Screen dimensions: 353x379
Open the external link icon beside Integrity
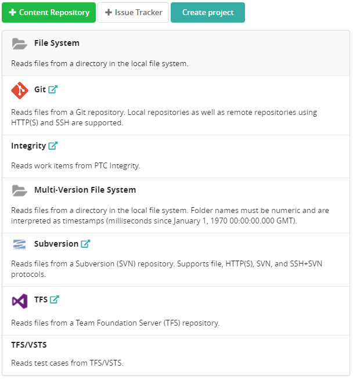tap(53, 146)
